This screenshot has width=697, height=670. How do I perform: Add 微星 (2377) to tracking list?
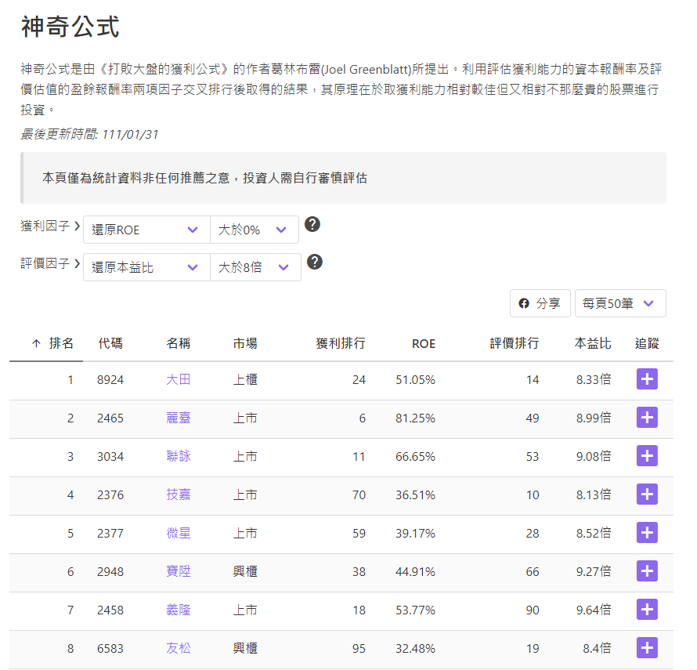pos(647,533)
